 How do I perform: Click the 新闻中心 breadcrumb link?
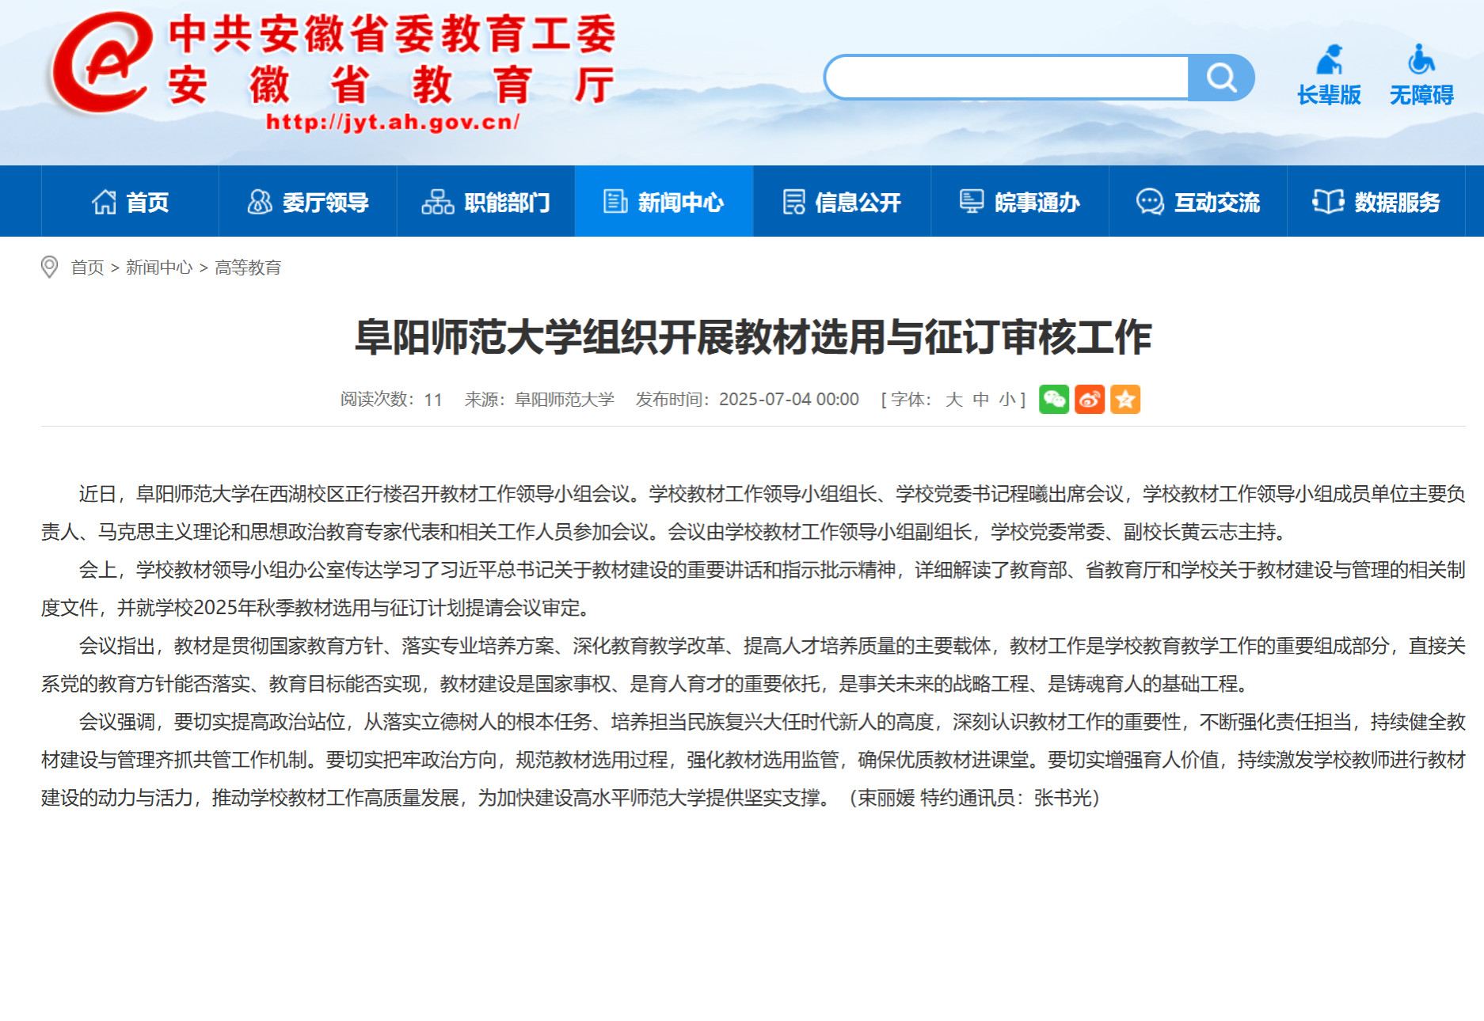[x=158, y=268]
